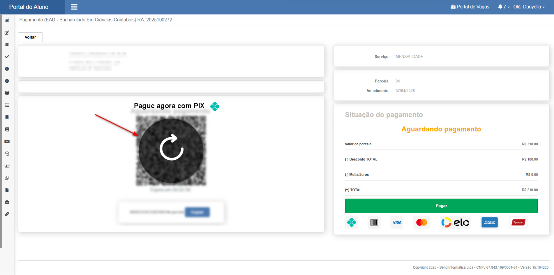Screen dimensions: 554x275
Task: Choose the Amex card icon
Action: coord(490,223)
